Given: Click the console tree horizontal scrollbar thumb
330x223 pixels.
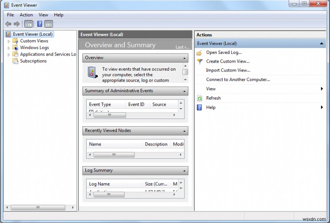Looking at the screenshot, I should [x=38, y=207].
